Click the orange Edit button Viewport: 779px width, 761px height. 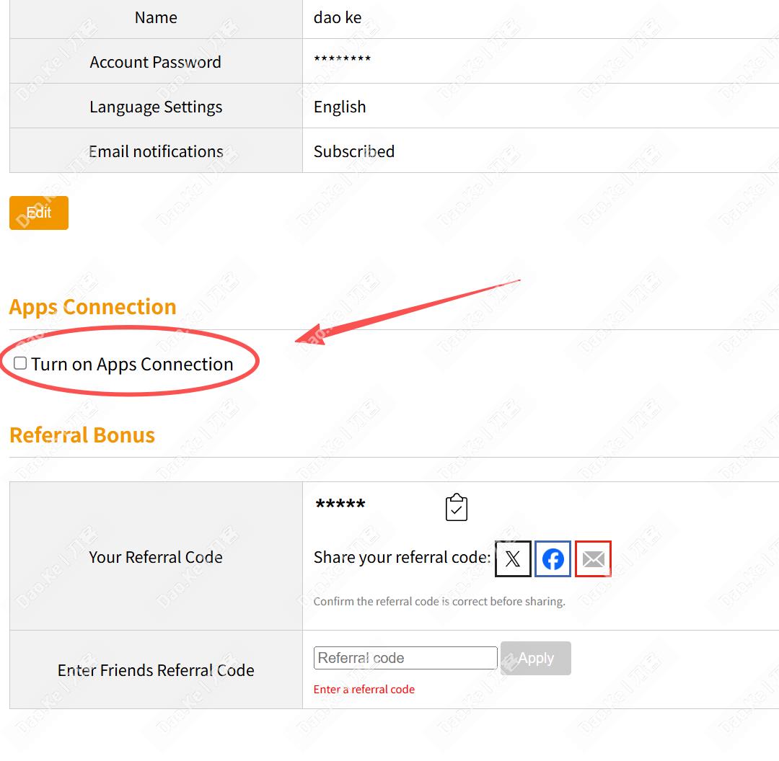point(39,213)
